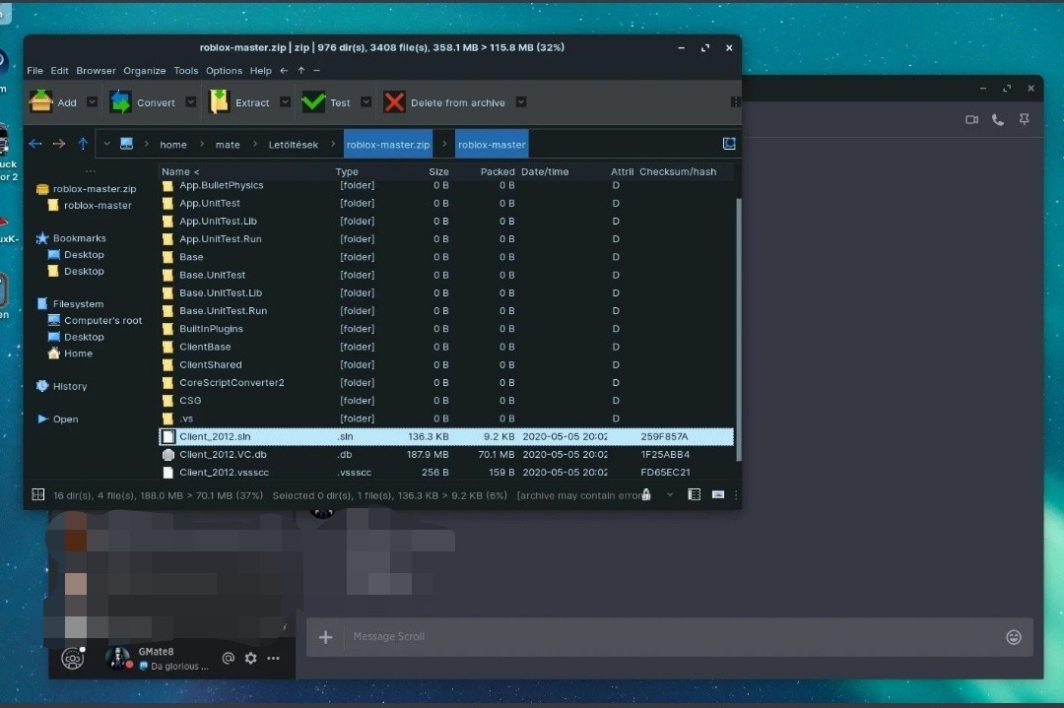
Task: Select the roblox-master.zip breadcrumb
Action: 388,145
